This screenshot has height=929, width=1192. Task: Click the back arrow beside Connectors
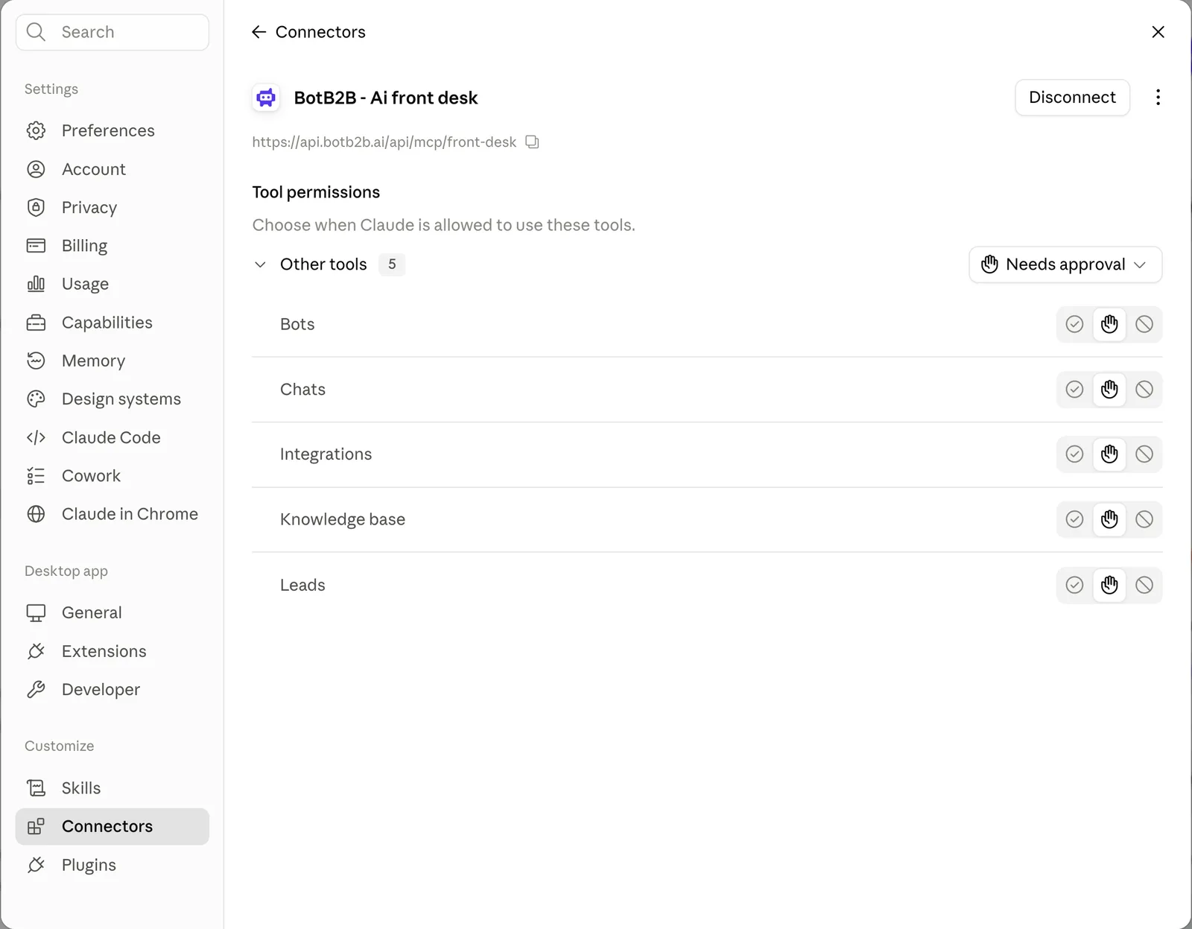click(259, 32)
